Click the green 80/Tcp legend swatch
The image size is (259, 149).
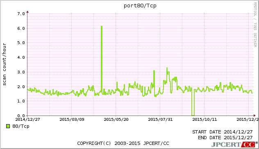click(x=8, y=126)
